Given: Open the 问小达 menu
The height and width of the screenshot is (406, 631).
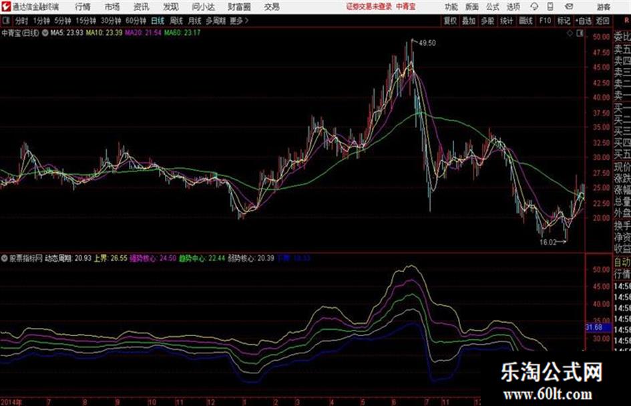Looking at the screenshot, I should coord(203,7).
